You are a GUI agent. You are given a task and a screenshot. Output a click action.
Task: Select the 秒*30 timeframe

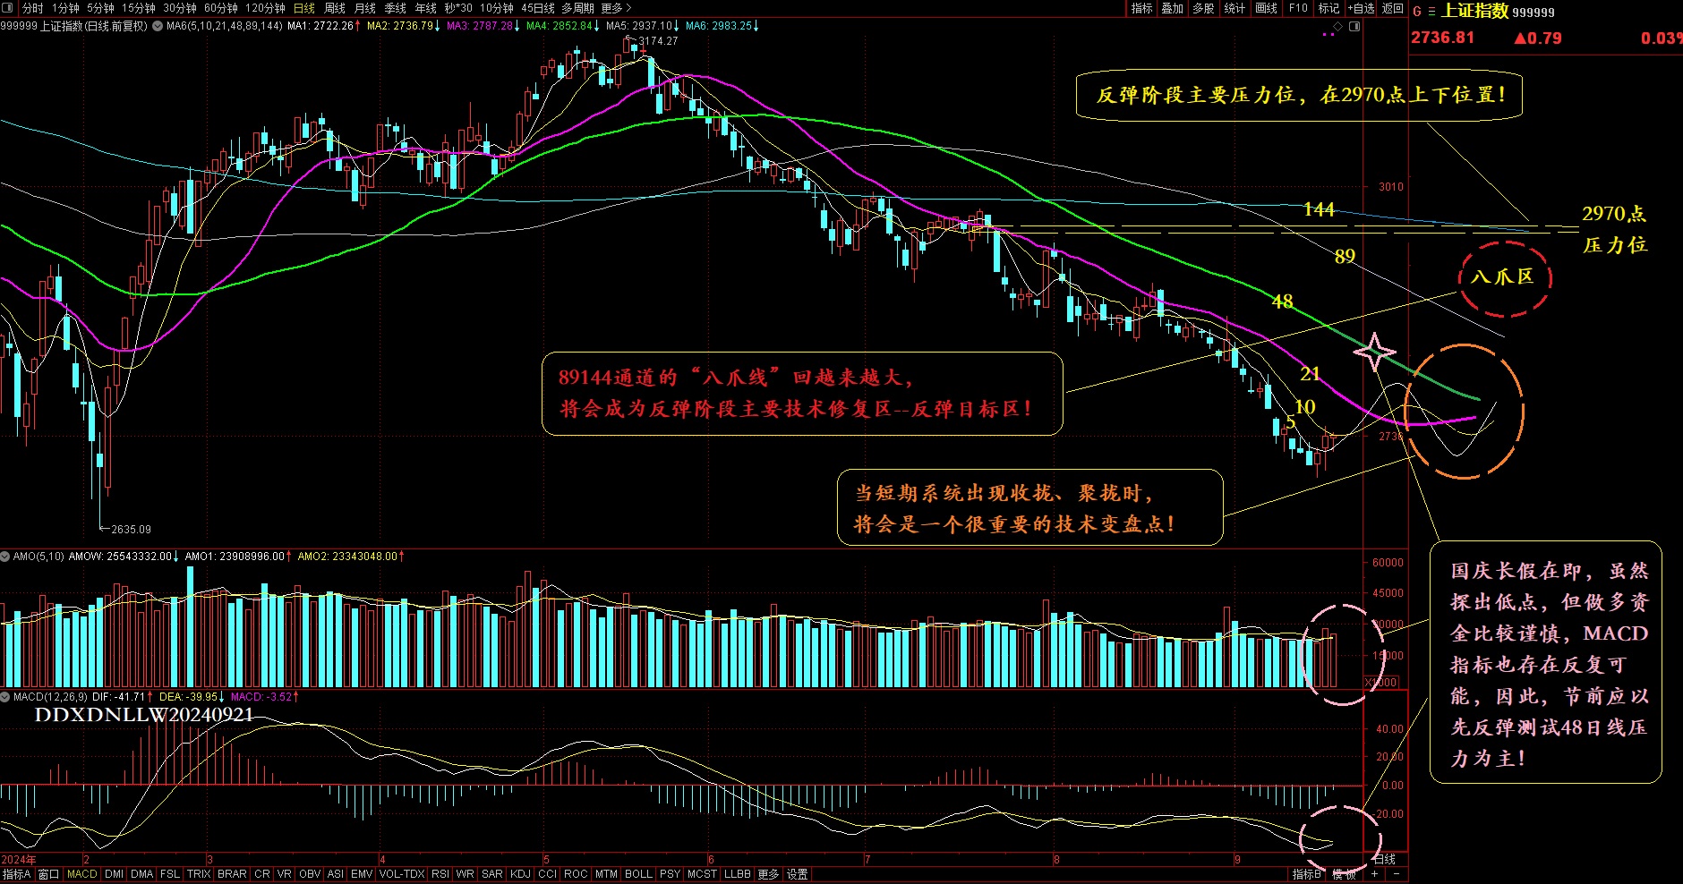[x=458, y=8]
